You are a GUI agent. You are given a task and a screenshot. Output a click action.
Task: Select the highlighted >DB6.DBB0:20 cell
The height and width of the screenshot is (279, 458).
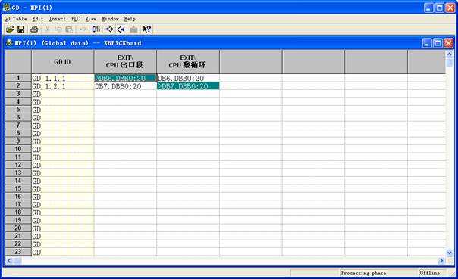point(125,78)
